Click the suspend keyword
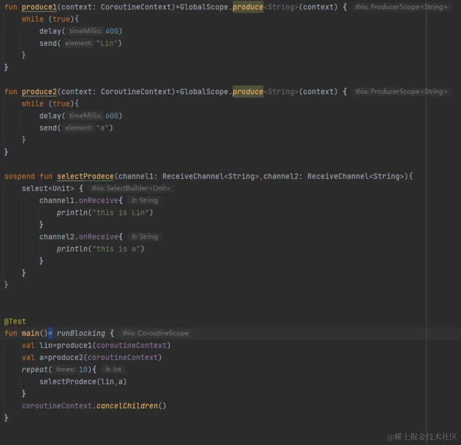Image resolution: width=461 pixels, height=445 pixels. pyautogui.click(x=19, y=176)
